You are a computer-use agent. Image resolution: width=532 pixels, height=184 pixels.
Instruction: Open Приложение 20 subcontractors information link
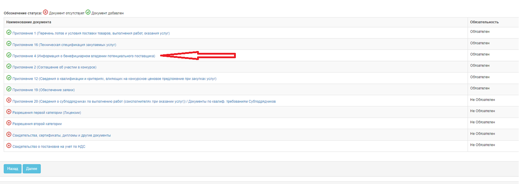144,101
